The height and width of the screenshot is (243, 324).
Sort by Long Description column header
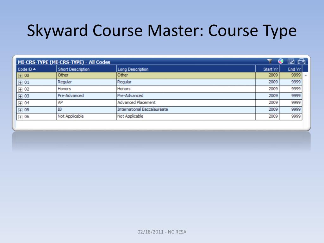[x=186, y=69]
